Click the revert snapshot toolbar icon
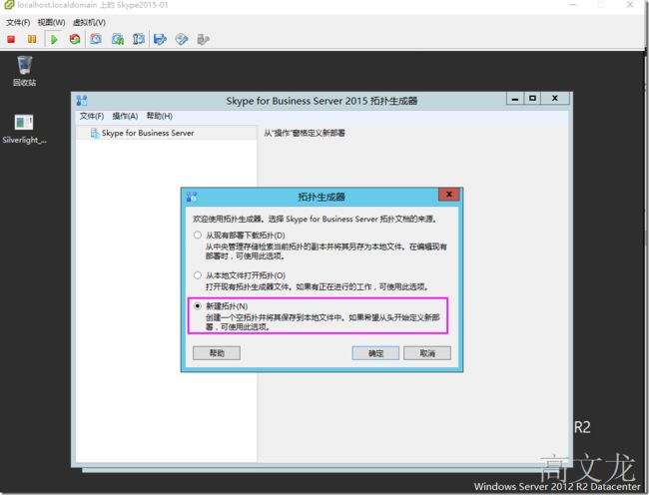Screen dimensions: 649x495 click(118, 39)
